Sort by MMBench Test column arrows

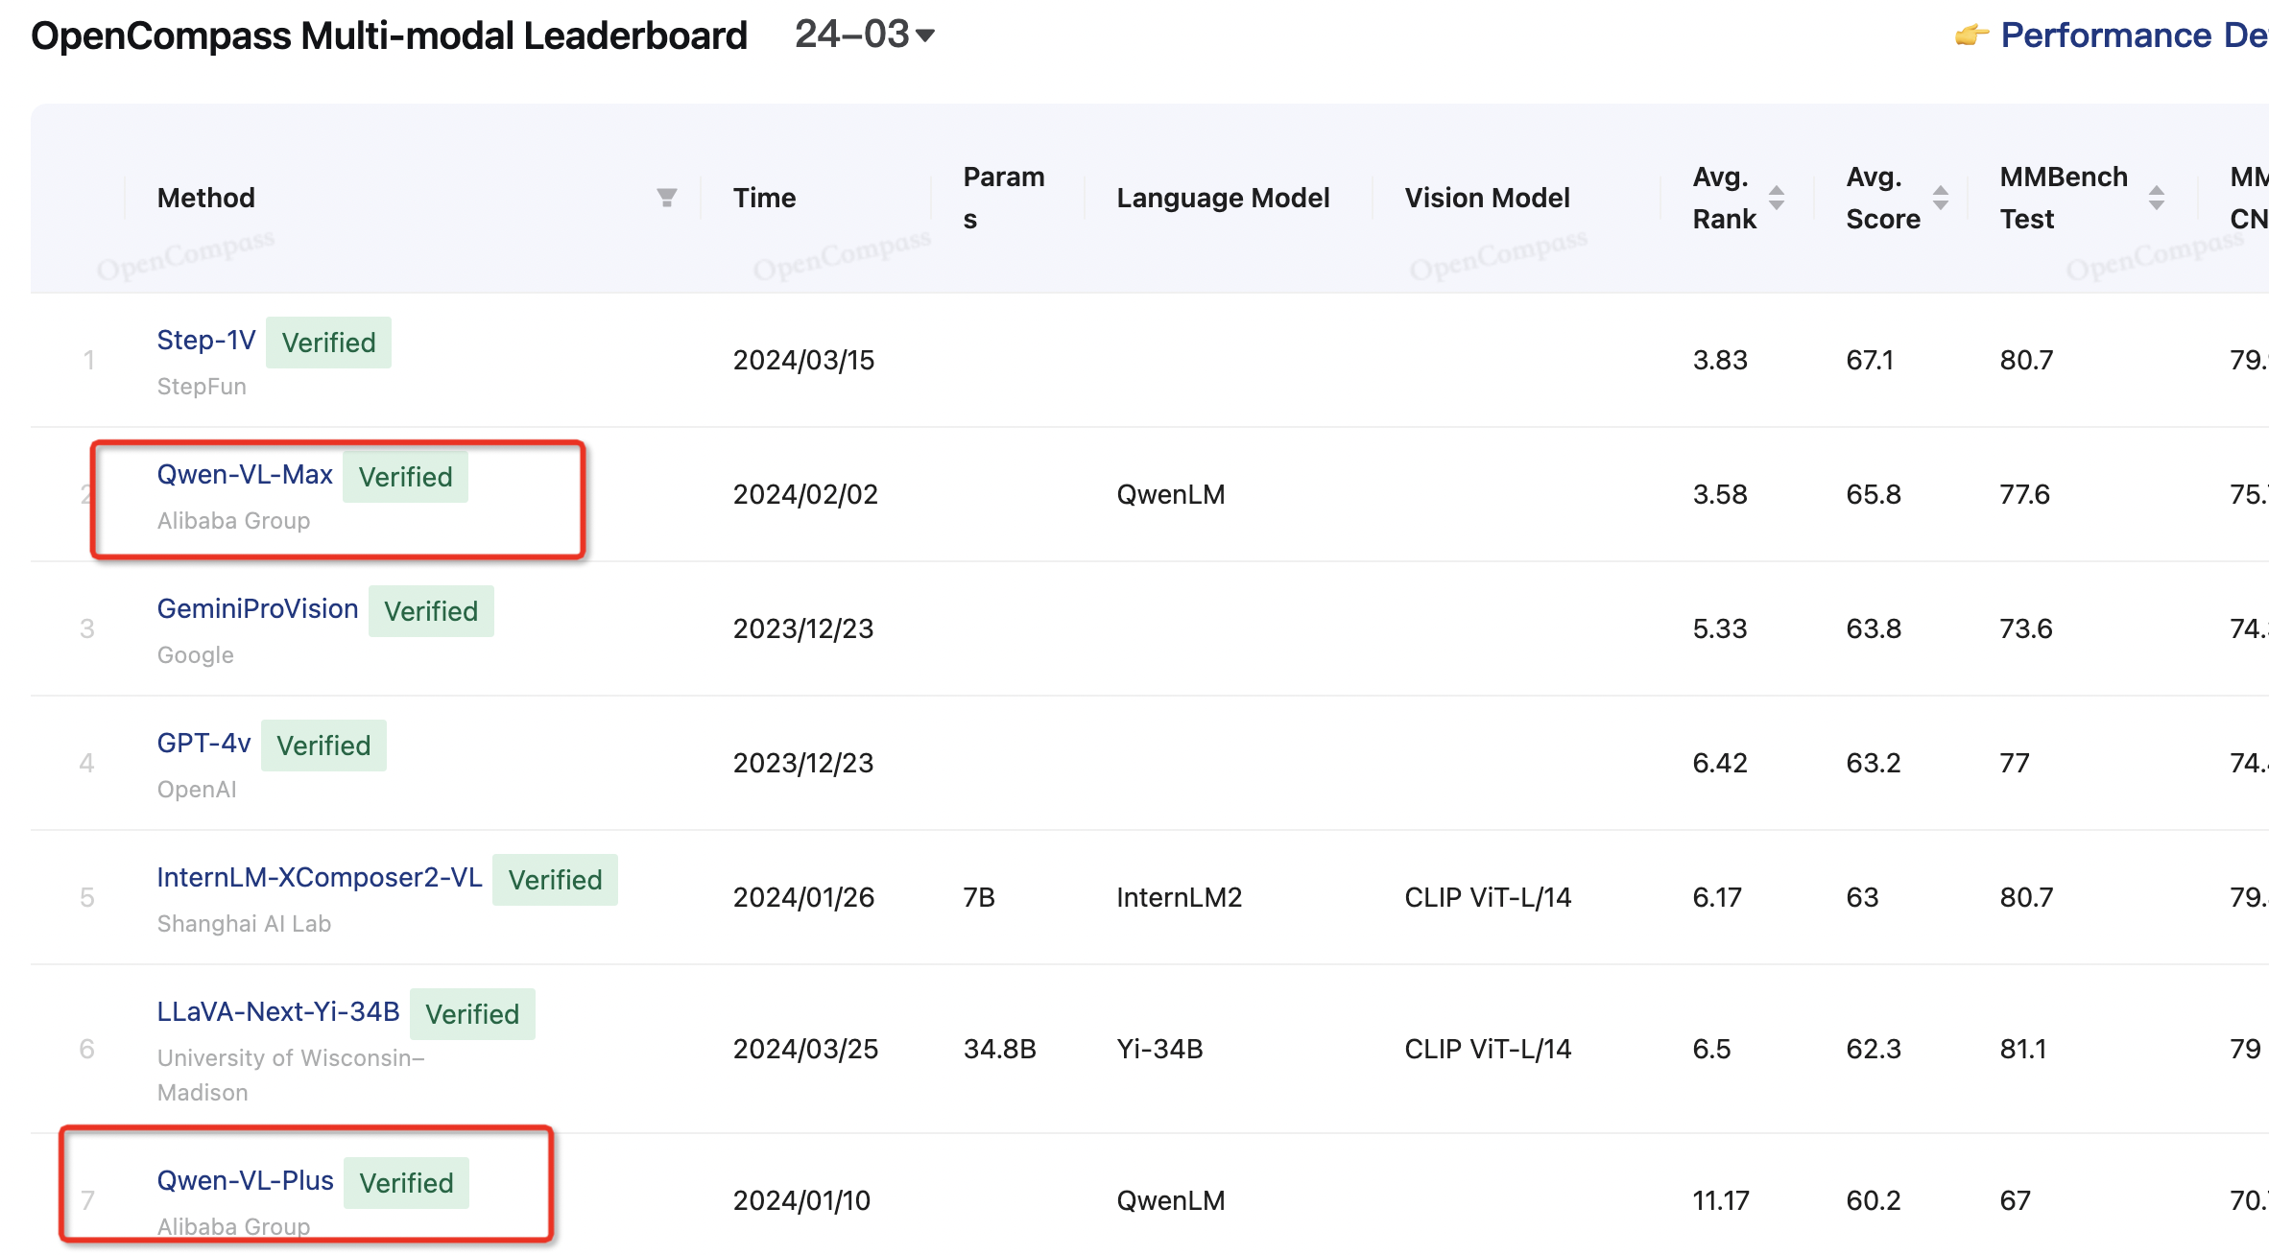[2157, 198]
